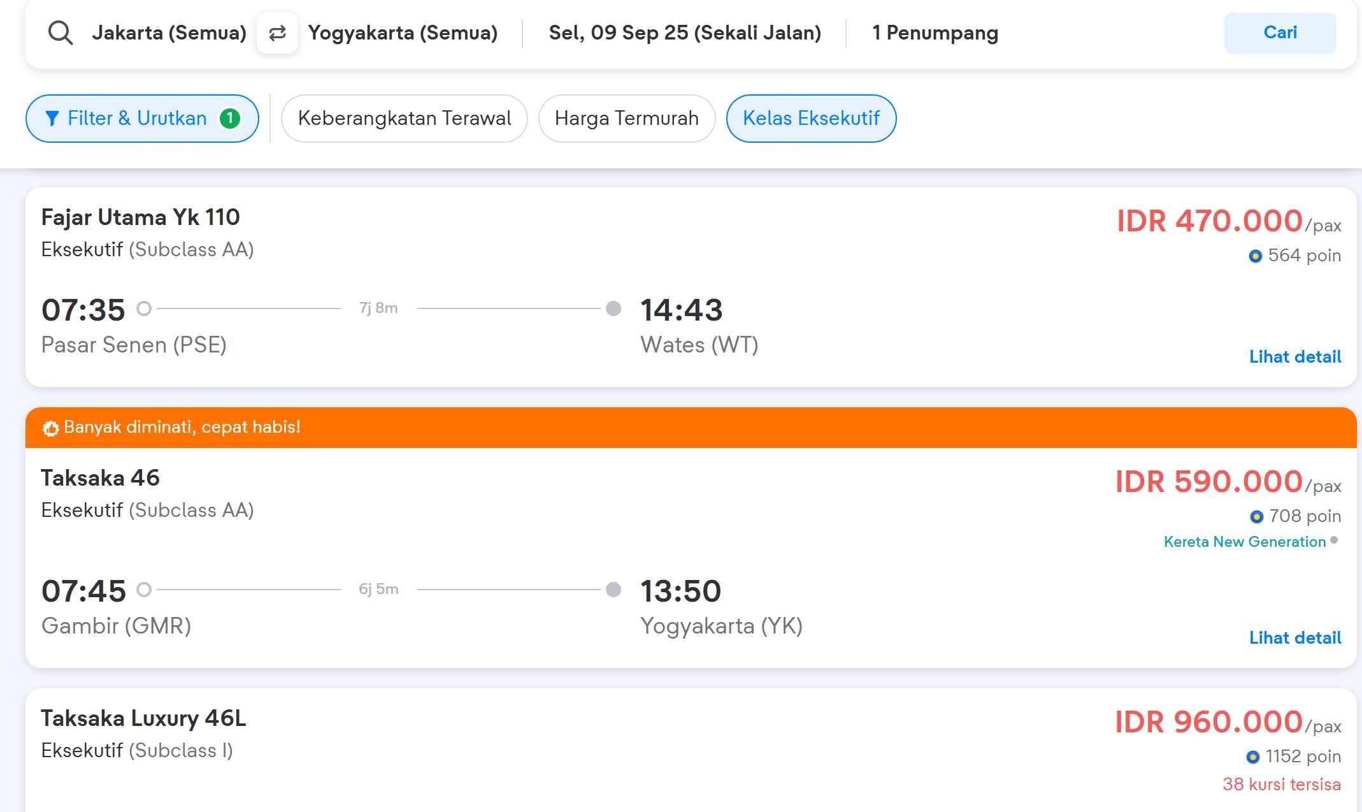Viewport: 1362px width, 812px height.
Task: Click the points coin icon for Fajar Utama
Action: (1255, 256)
